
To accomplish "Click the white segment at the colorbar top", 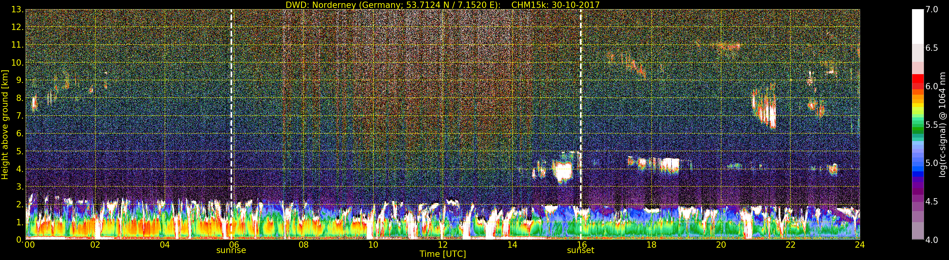I will coord(918,27).
